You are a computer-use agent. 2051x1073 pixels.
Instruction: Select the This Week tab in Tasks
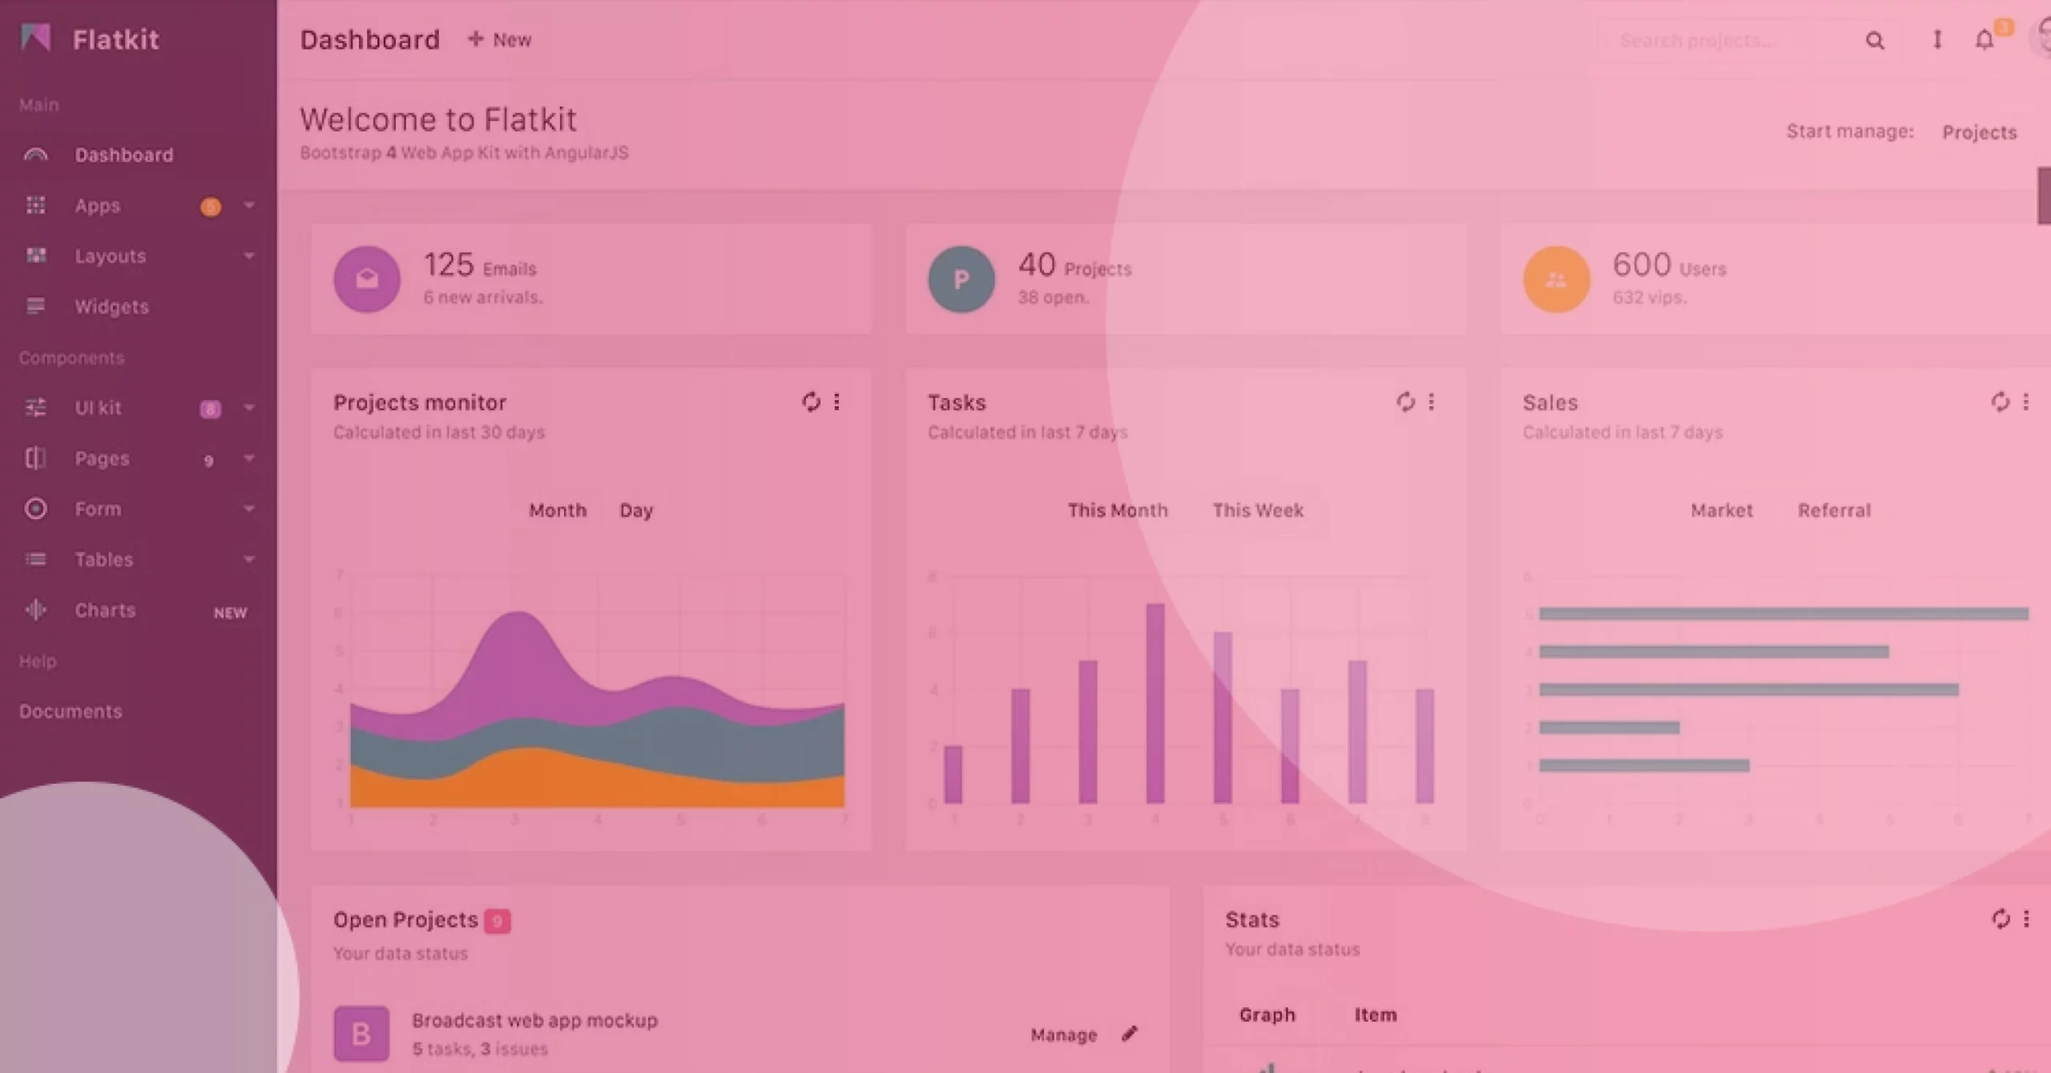(x=1258, y=510)
